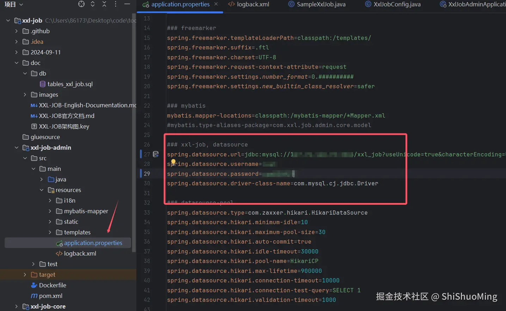Collapse the db folder chevron
Viewport: 506px width, 311px height.
click(25, 73)
